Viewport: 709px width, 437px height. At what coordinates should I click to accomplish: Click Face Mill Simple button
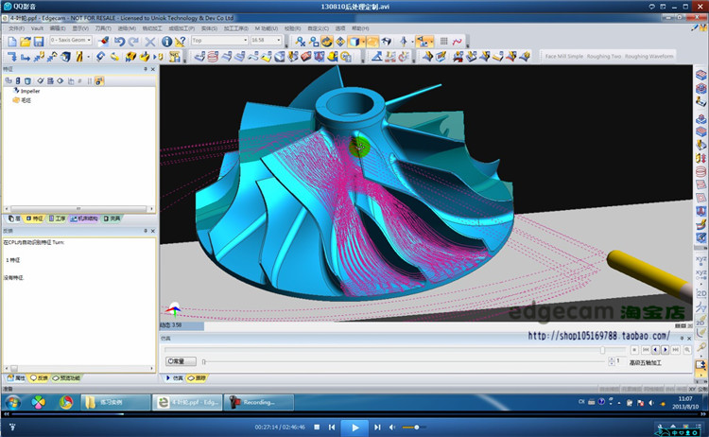[563, 56]
